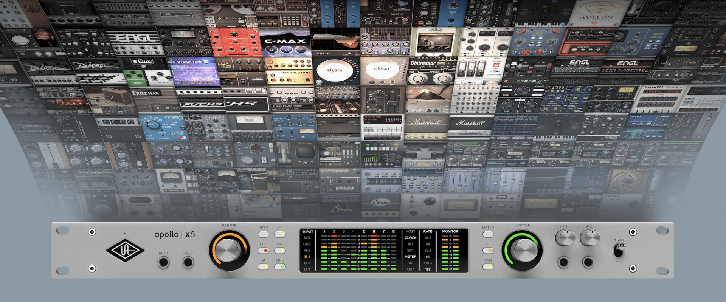Push the METER button left of the monitor knob
The width and height of the screenshot is (726, 302).
click(x=488, y=234)
